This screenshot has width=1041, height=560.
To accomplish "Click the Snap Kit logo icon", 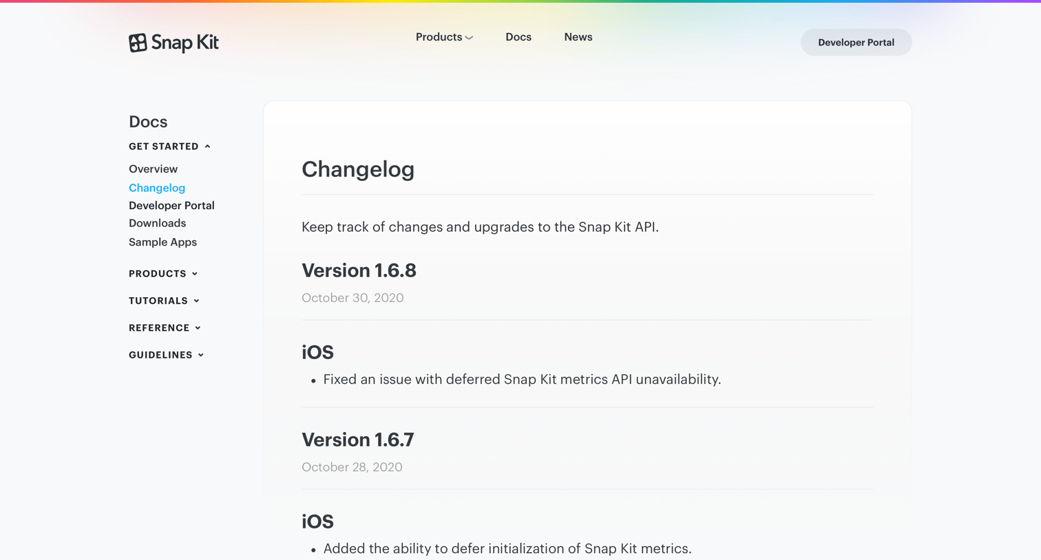I will tap(138, 43).
